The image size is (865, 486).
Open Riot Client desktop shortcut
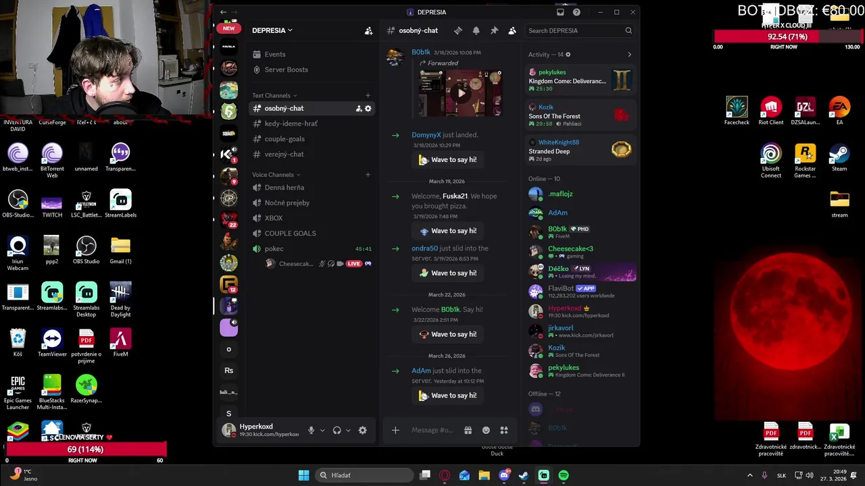coord(771,111)
